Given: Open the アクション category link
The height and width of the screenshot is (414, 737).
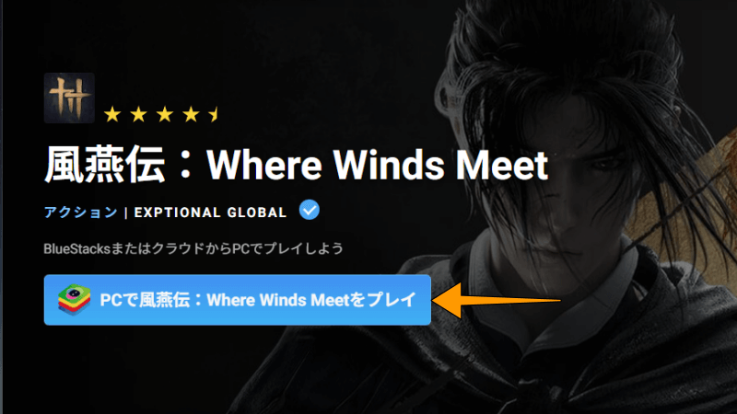Looking at the screenshot, I should tap(80, 213).
